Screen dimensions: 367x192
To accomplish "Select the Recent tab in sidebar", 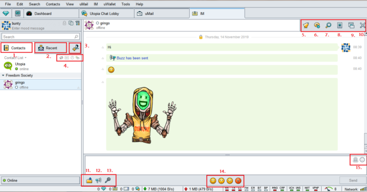I will click(x=51, y=48).
